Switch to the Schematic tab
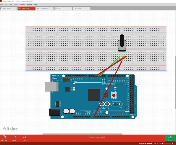 45,8
